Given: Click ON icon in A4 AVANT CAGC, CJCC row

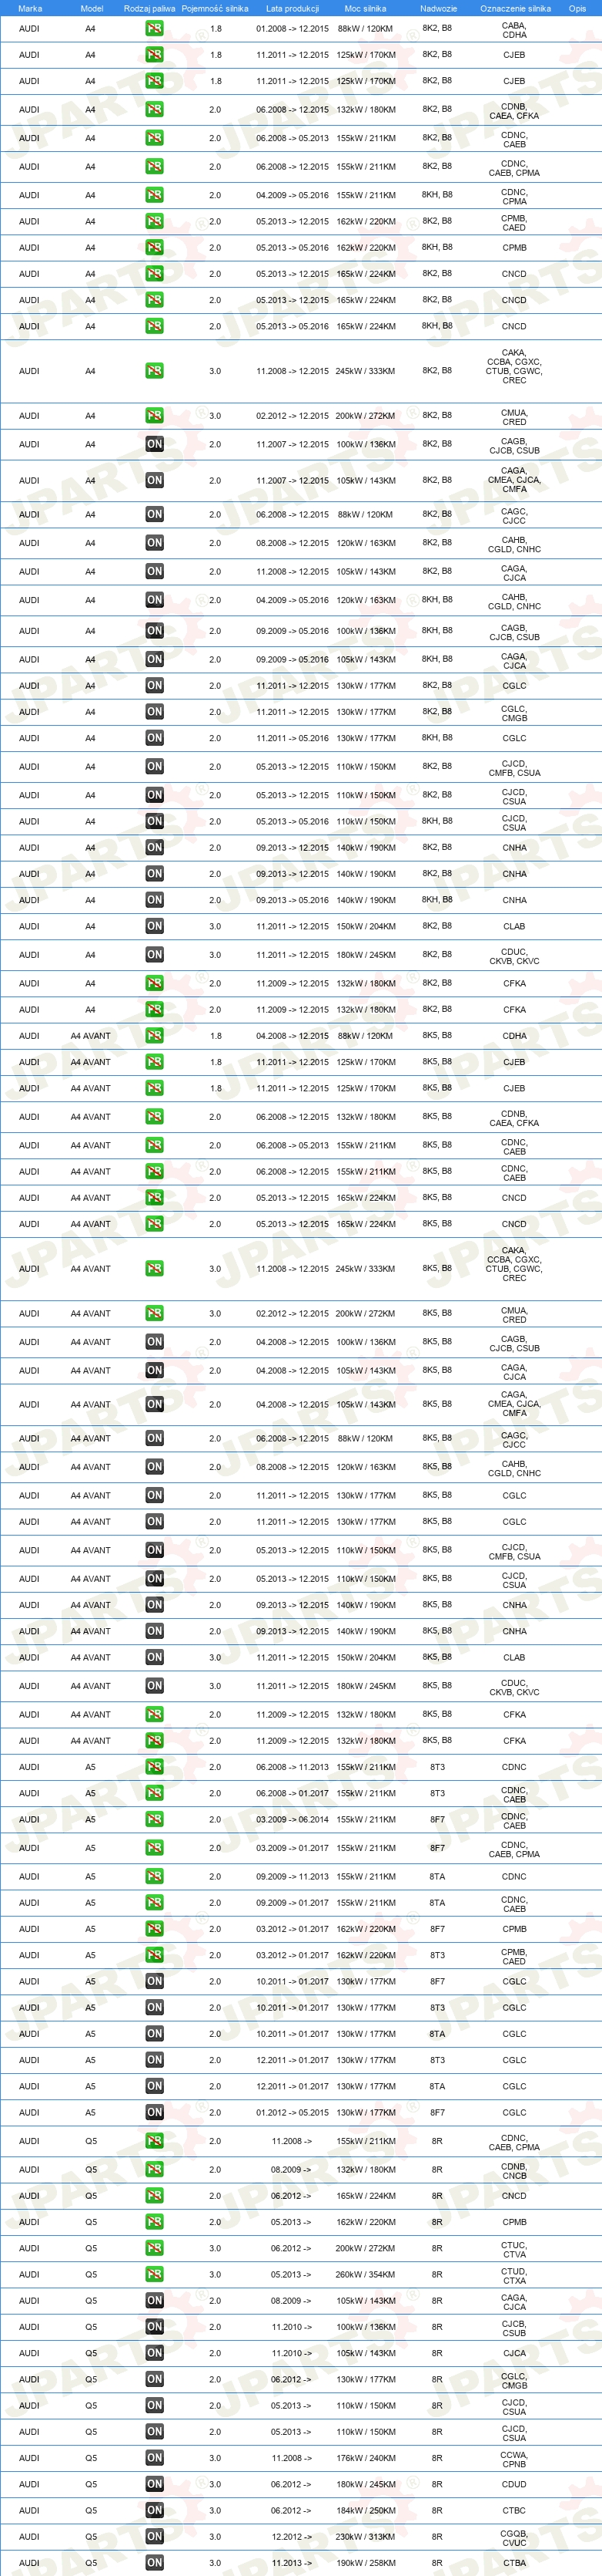Looking at the screenshot, I should click(x=154, y=1439).
